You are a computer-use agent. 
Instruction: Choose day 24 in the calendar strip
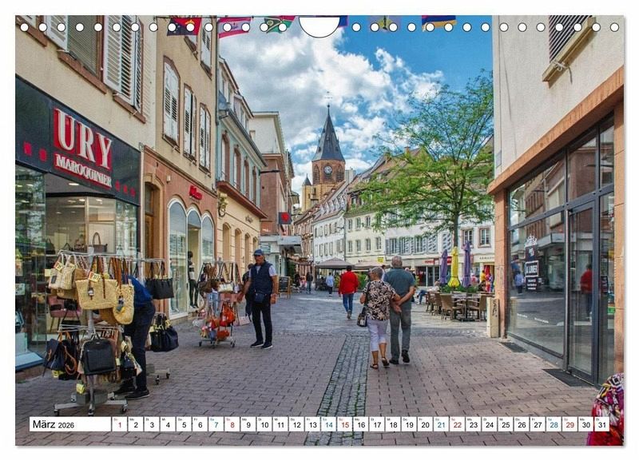coord(490,424)
